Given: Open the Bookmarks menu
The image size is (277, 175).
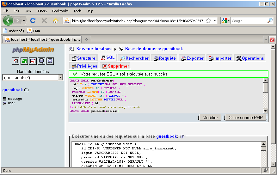Looking at the screenshot, I should pos(60,11).
